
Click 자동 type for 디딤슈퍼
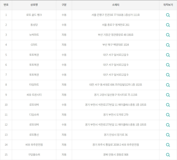[x=64, y=114]
